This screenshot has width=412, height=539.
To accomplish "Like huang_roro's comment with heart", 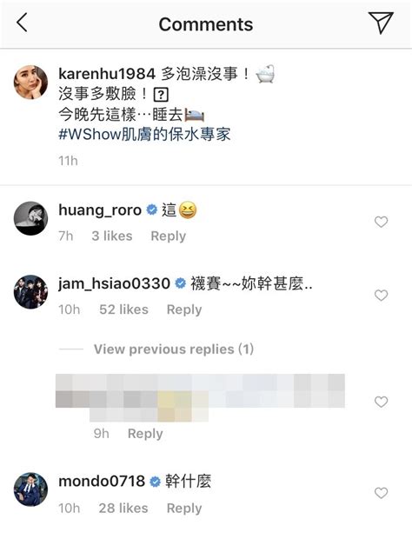I will tap(381, 222).
